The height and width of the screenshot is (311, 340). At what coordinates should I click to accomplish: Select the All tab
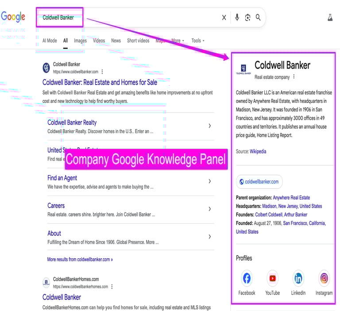[66, 41]
